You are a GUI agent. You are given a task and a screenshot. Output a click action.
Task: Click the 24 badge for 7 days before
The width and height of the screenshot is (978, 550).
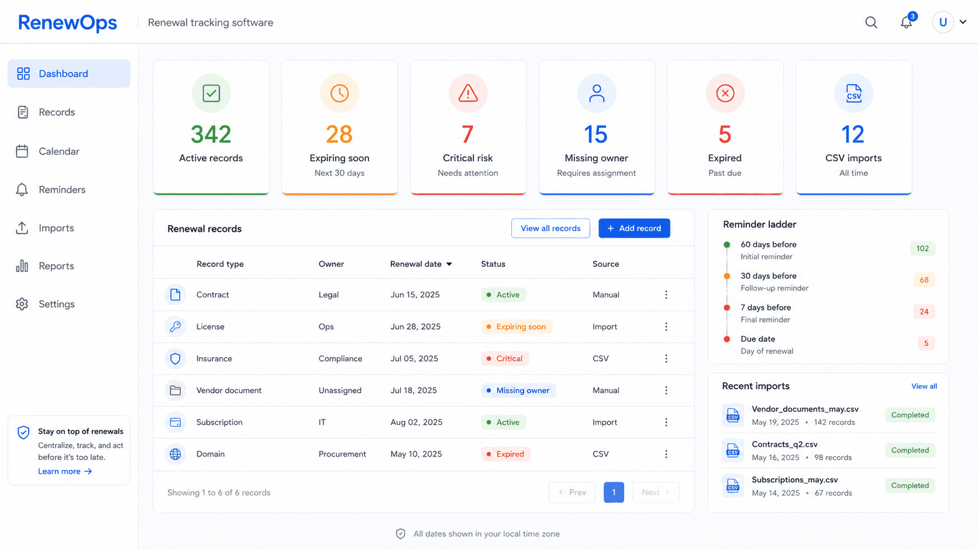pyautogui.click(x=924, y=312)
